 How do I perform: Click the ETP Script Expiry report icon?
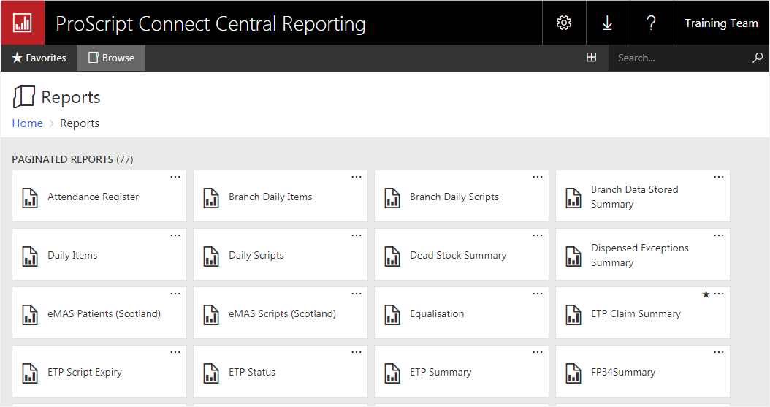tap(30, 373)
